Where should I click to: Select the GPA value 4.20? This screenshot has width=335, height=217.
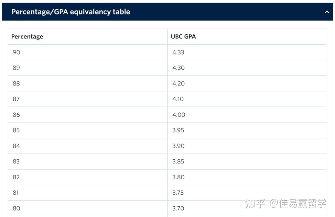tap(179, 83)
